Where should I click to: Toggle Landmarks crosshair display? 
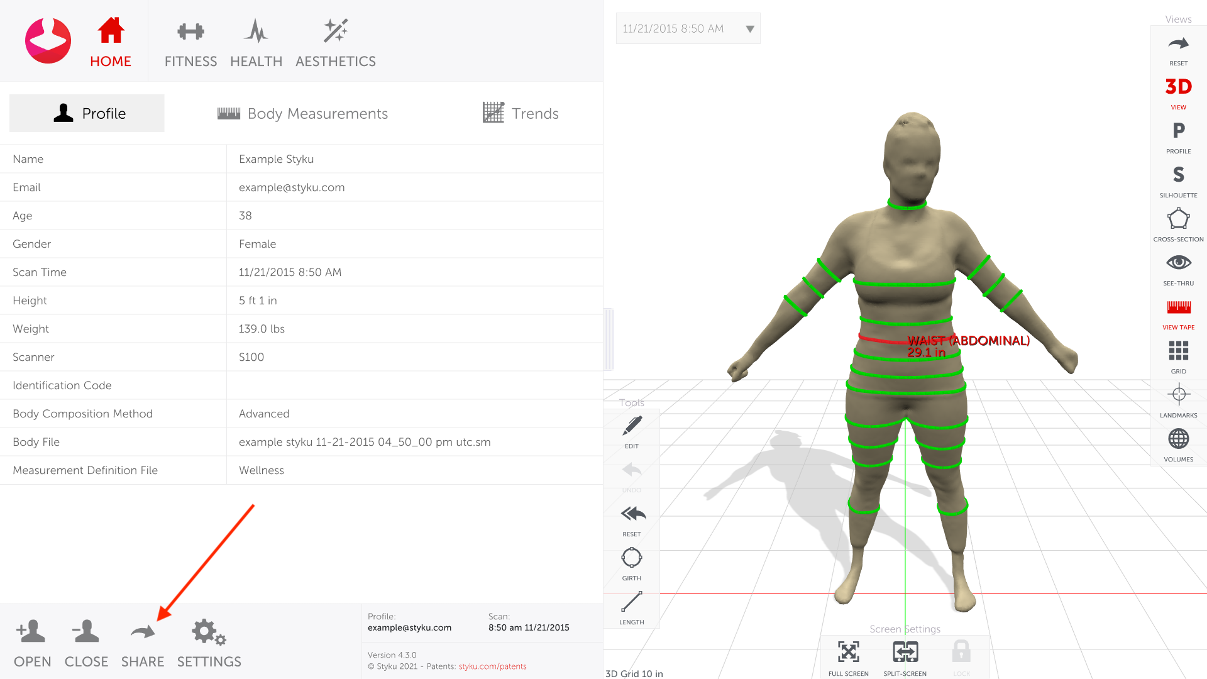(x=1178, y=395)
